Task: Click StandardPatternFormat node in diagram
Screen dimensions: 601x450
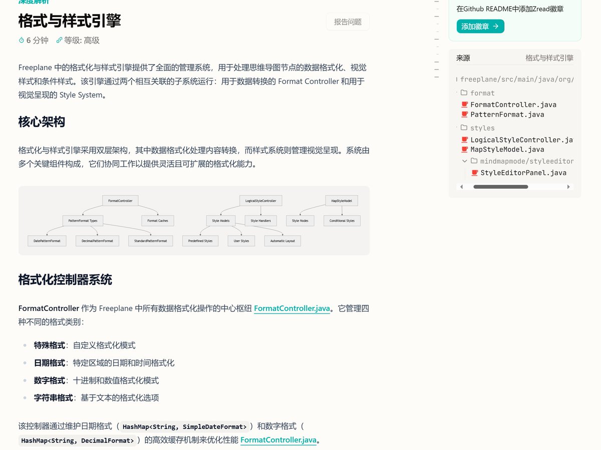Action: point(151,241)
